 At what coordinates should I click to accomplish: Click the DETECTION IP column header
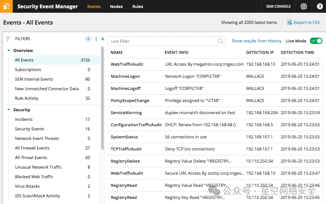tap(260, 53)
